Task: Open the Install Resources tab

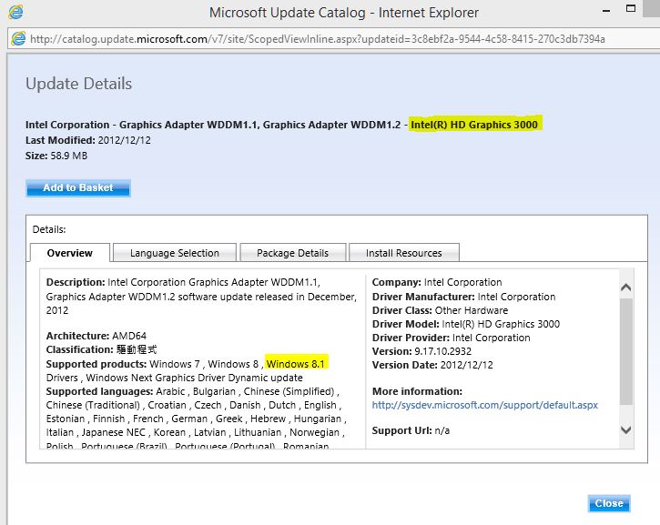Action: pos(403,253)
